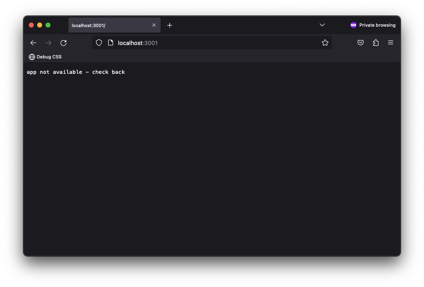The height and width of the screenshot is (287, 424).
Task: Maximize the window using green button
Action: click(48, 25)
